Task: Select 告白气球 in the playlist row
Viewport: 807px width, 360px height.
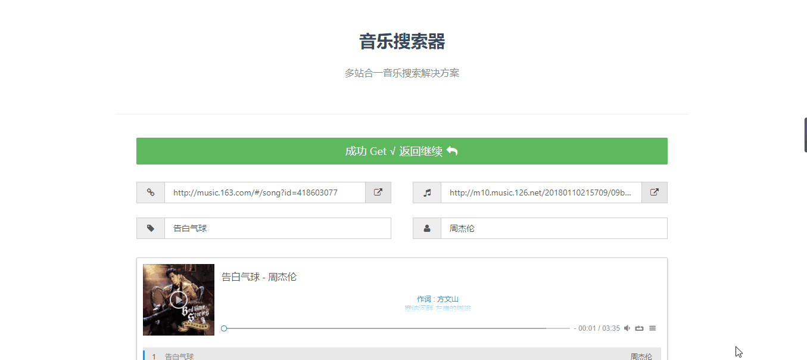Action: (179, 356)
